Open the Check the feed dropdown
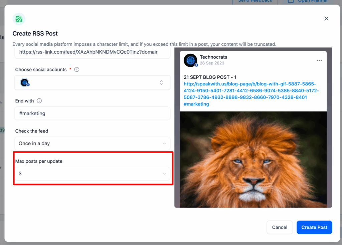The image size is (342, 245). click(92, 144)
